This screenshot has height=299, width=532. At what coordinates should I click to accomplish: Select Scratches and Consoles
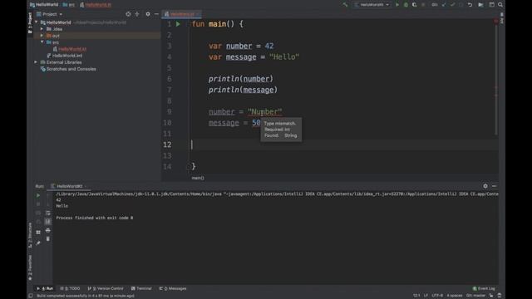[x=68, y=69]
